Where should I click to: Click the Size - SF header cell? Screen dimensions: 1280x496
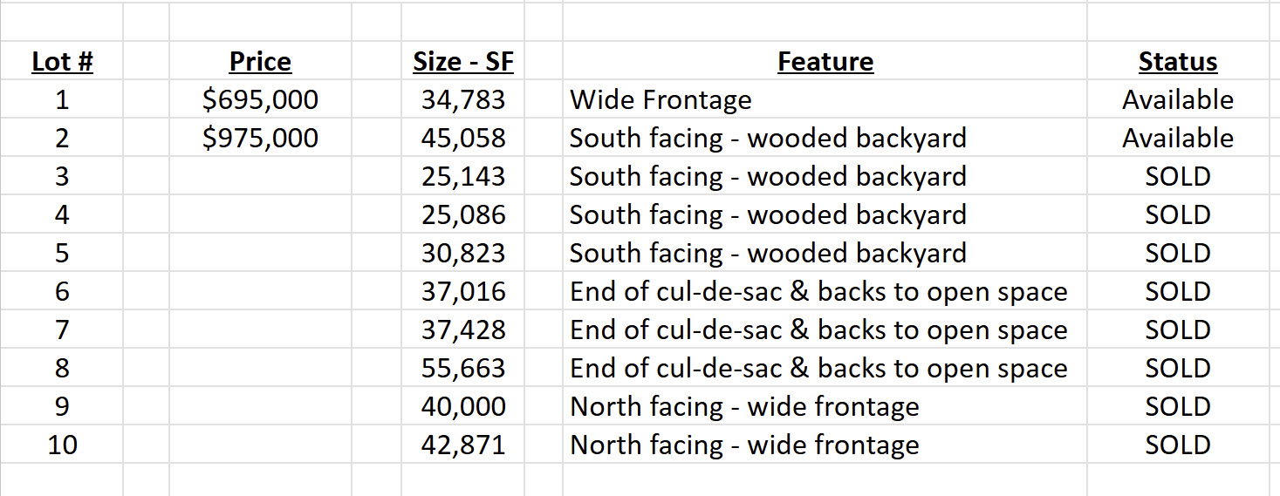coord(463,62)
